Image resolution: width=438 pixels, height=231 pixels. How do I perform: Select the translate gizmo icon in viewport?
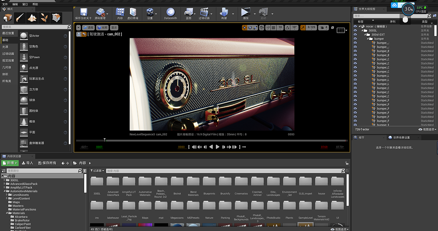click(245, 28)
